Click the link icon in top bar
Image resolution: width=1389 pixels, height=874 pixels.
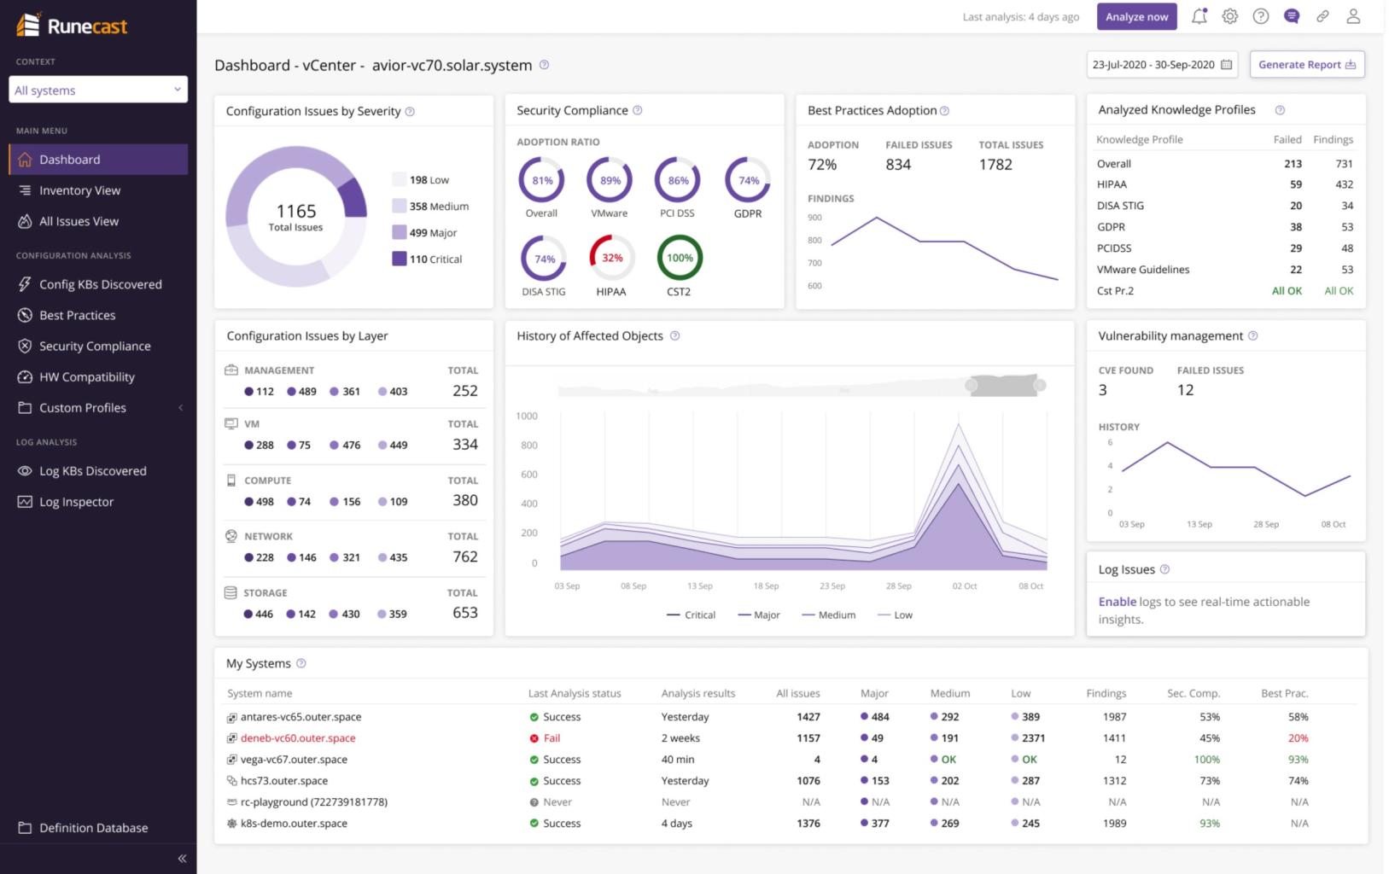tap(1322, 16)
